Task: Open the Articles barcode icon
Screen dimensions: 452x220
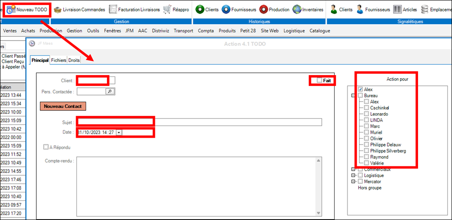Action: [x=397, y=9]
